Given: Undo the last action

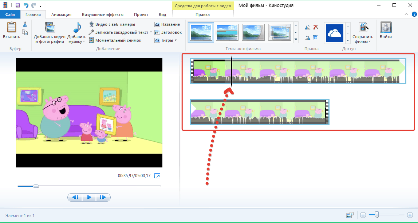Looking at the screenshot, I should pos(25,5).
